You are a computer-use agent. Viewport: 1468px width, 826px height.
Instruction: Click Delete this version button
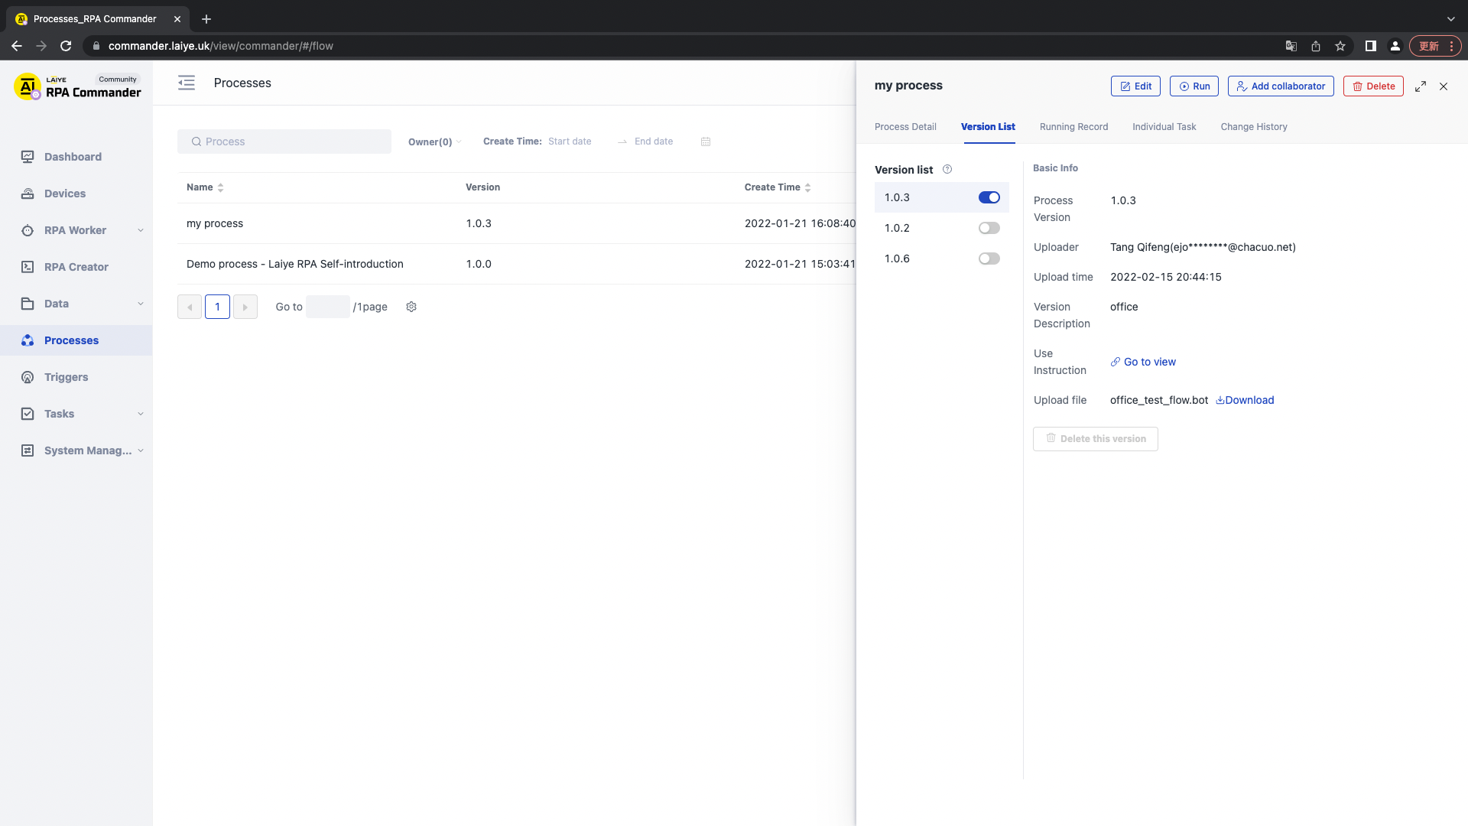tap(1096, 439)
